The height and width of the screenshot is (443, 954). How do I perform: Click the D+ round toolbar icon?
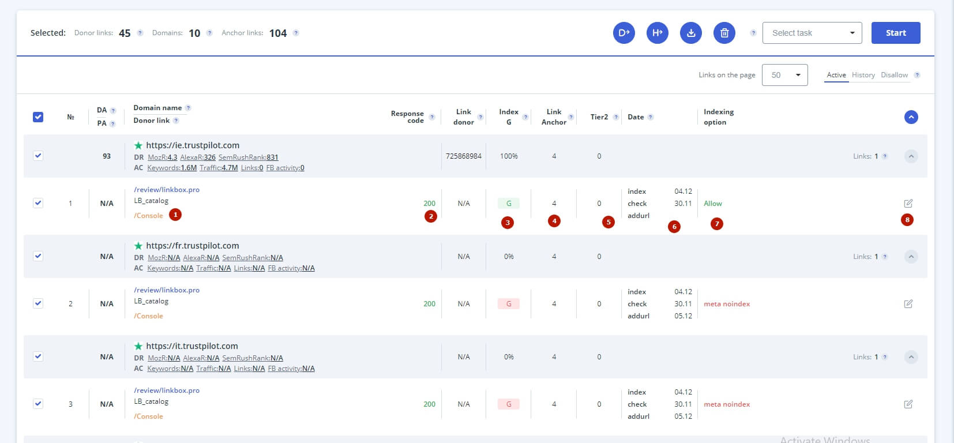(624, 33)
